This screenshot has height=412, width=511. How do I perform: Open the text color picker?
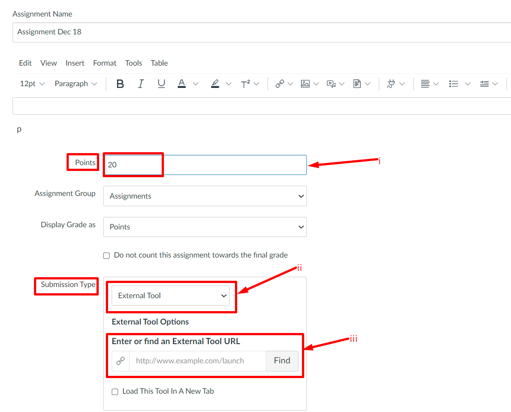click(181, 83)
